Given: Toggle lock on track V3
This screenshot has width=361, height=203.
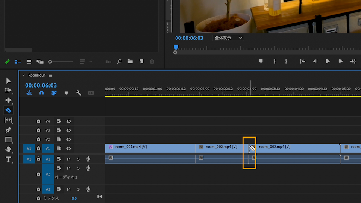Looking at the screenshot, I should pyautogui.click(x=38, y=130).
